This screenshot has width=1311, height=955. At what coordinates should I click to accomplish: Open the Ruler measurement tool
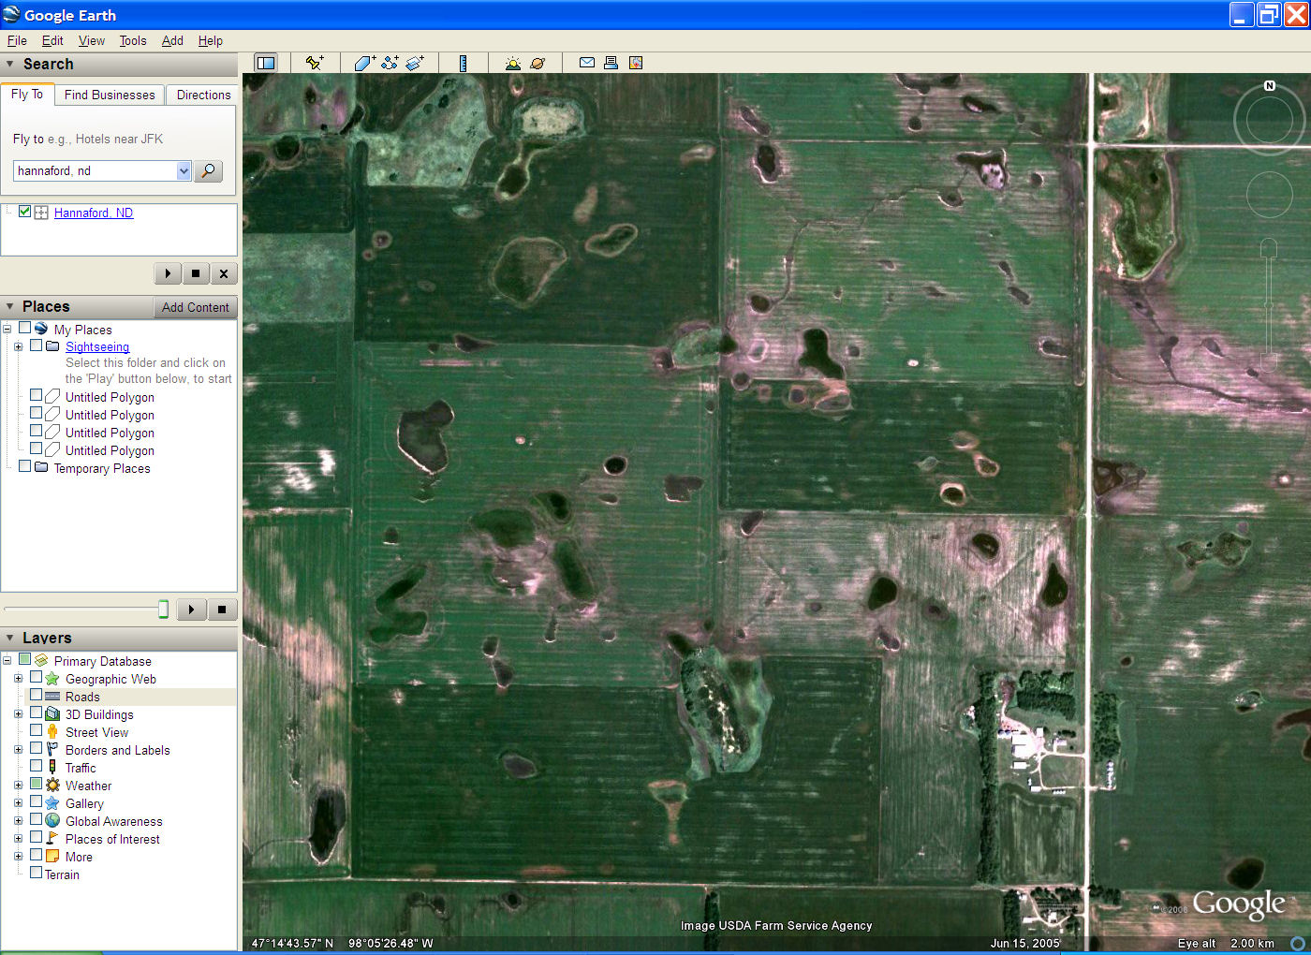[x=463, y=63]
